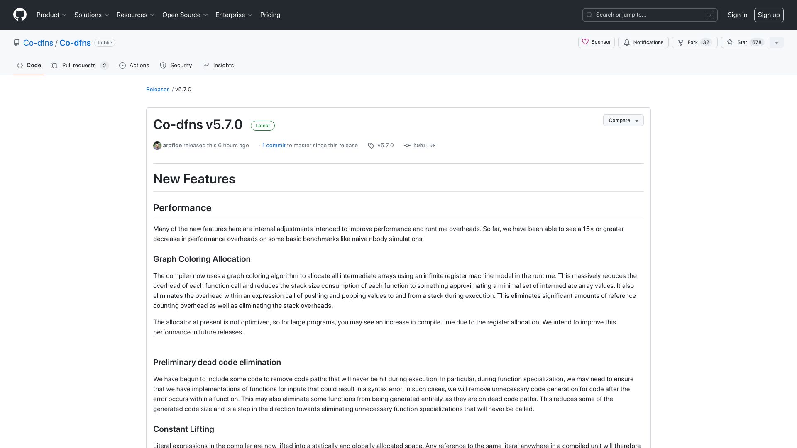Switch to Pull requests tab
797x448 pixels.
click(80, 66)
